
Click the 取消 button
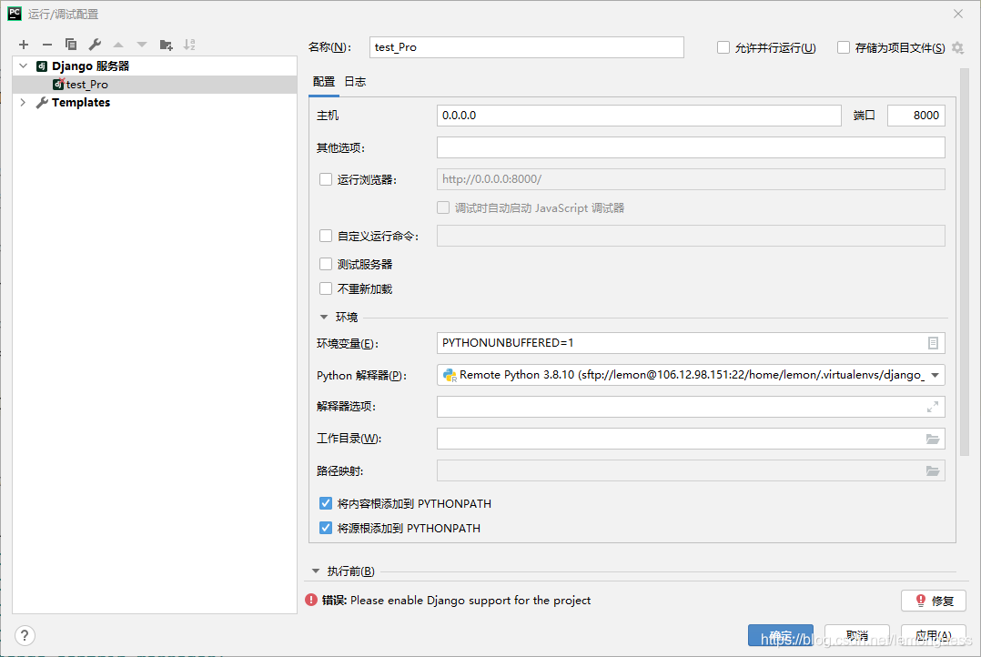tap(857, 635)
